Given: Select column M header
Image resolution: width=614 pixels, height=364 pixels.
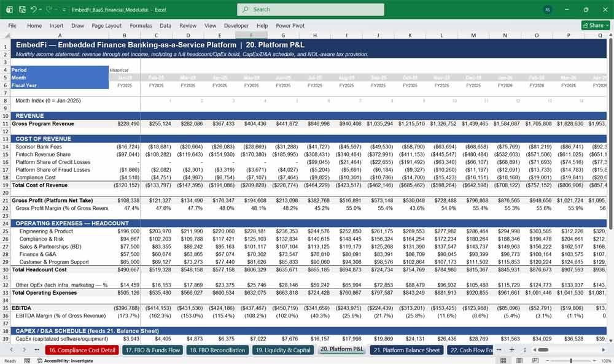Looking at the screenshot, I should (473, 35).
